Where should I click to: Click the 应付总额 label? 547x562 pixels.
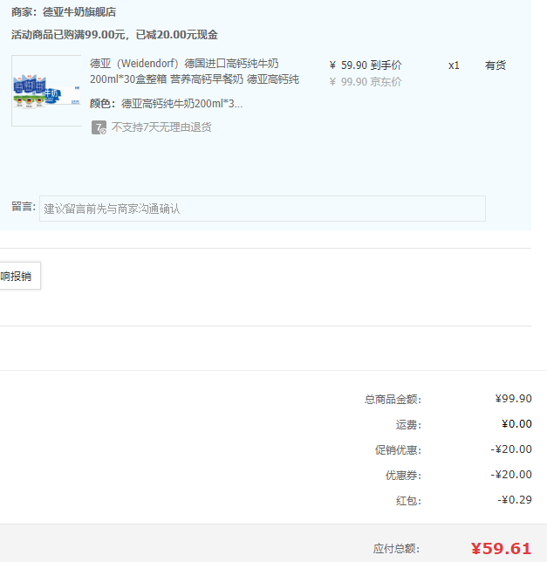[x=397, y=549]
